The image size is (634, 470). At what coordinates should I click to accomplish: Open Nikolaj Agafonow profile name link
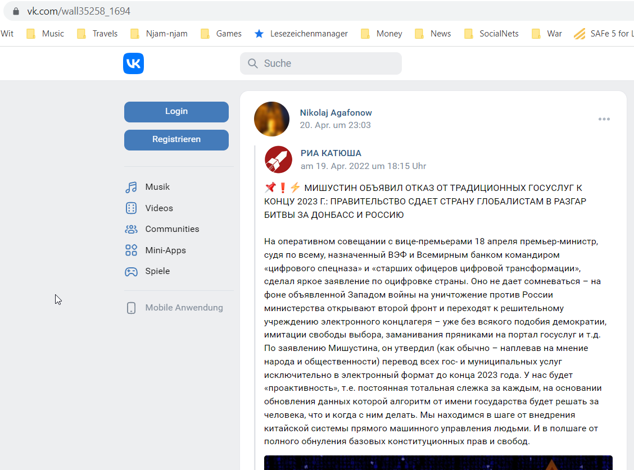(x=336, y=113)
